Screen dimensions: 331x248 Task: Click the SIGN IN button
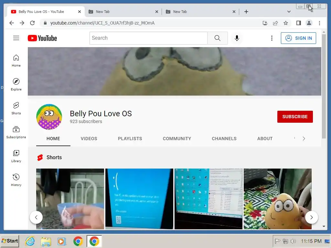[298, 38]
